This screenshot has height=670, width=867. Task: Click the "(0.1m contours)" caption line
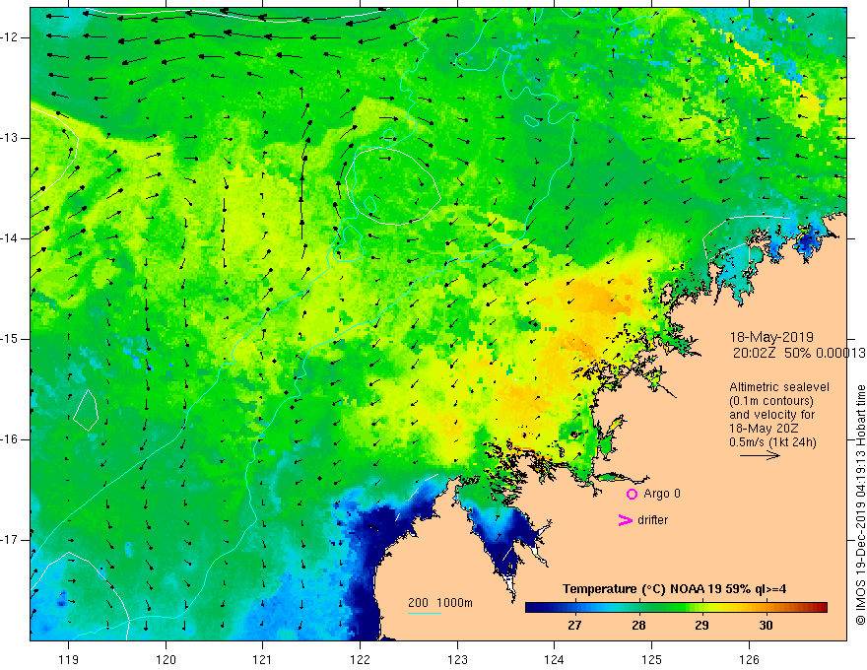pyautogui.click(x=771, y=401)
